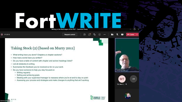
Task: Open the rooms view icon
Action: (x=100, y=35)
